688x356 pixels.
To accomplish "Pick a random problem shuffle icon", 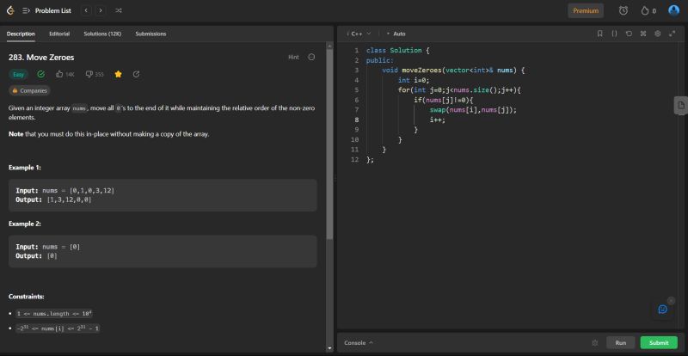I will click(119, 10).
